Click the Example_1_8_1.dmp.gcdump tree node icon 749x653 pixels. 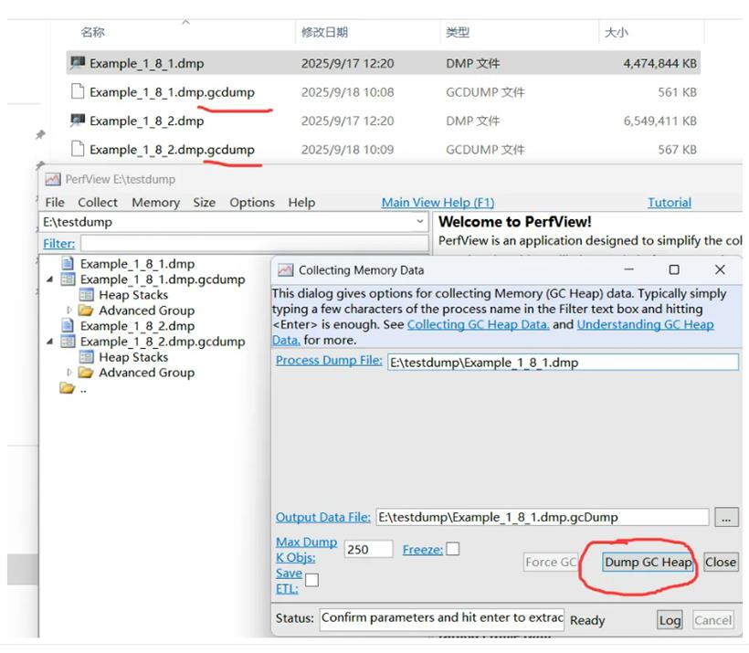click(68, 279)
